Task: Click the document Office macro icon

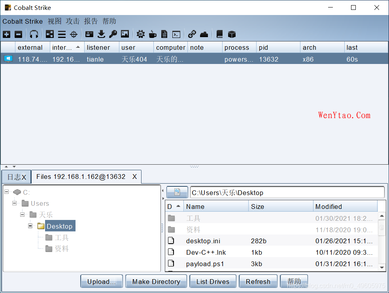Action: [x=164, y=34]
